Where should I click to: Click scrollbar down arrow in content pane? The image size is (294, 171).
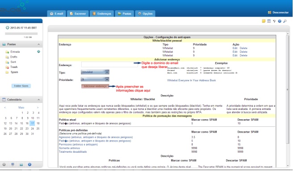pyautogui.click(x=288, y=166)
